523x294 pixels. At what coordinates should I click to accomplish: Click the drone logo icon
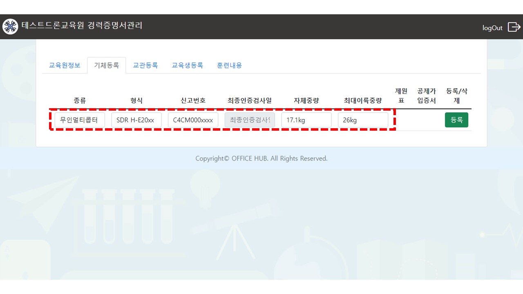pos(10,27)
